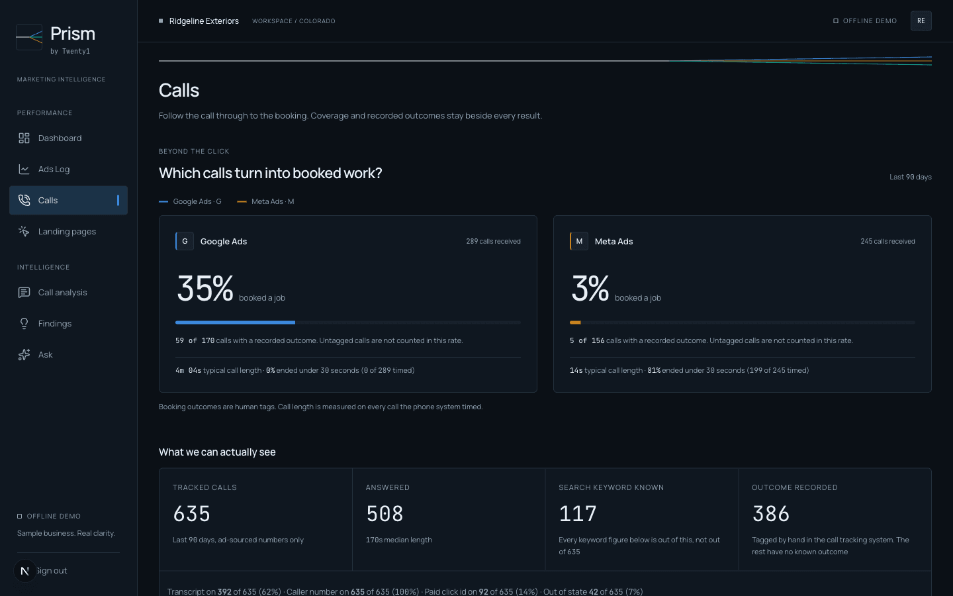The height and width of the screenshot is (596, 953).
Task: Click the Google Ads · G legend entry
Action: pos(191,201)
